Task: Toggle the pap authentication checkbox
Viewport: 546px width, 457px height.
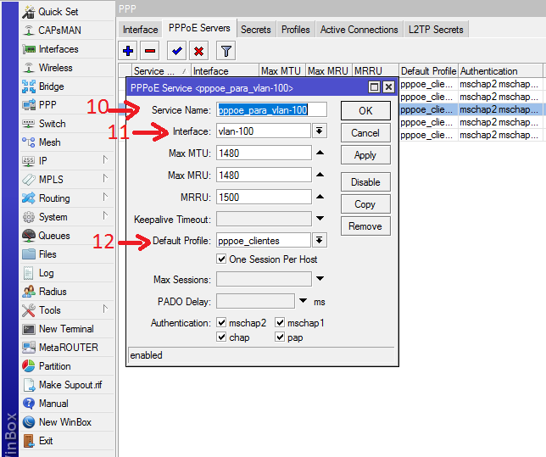Action: 280,337
